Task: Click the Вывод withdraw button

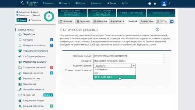Action: pos(22,20)
